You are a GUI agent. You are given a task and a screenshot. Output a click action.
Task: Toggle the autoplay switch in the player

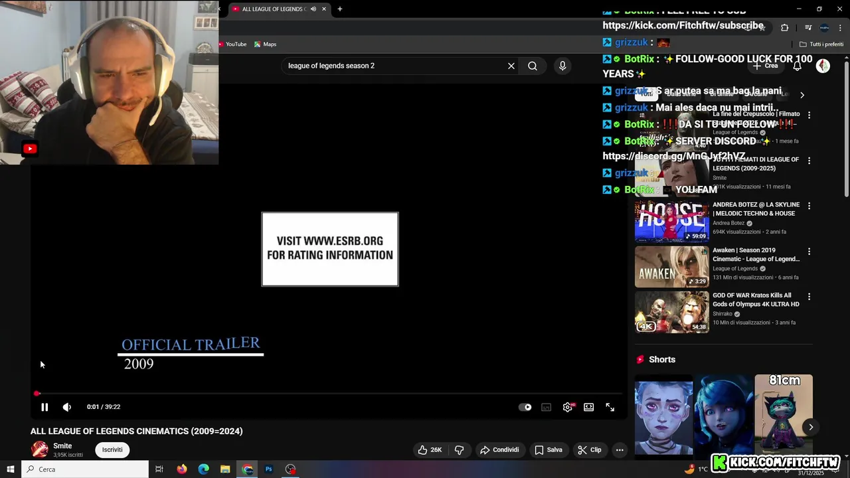click(525, 407)
